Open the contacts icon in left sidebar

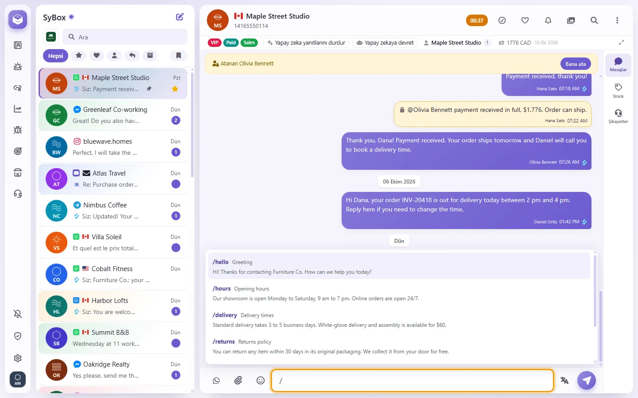tap(18, 45)
